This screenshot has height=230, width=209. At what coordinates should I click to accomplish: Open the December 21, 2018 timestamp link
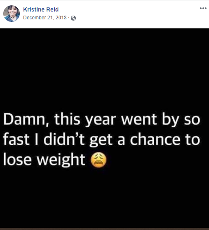(x=45, y=18)
